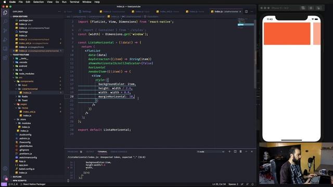This screenshot has width=333, height=187.
Task: Open Manage gear with notification badge
Action: [5, 178]
